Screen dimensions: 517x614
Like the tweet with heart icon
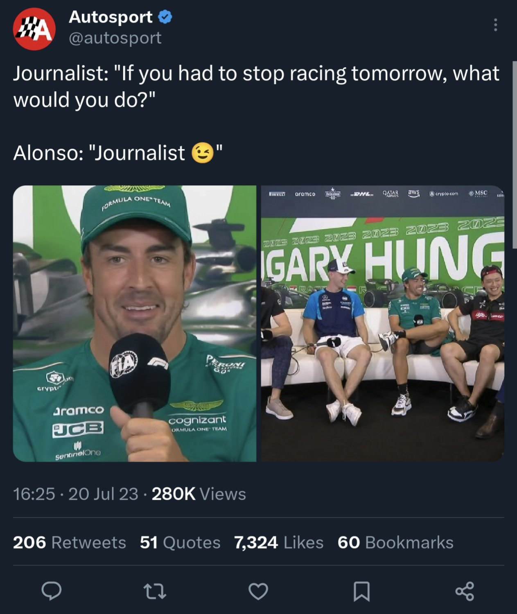coord(258,591)
